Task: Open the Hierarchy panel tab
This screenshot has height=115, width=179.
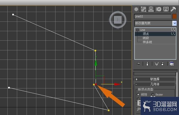Action: (x=151, y=9)
